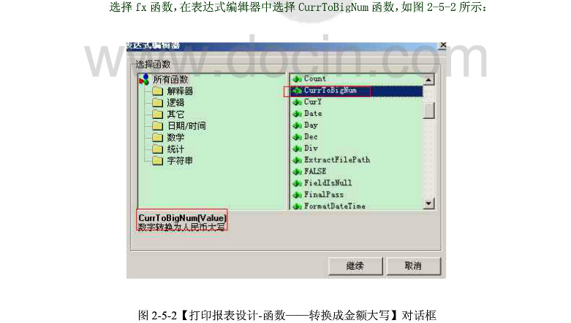Click the scrollbar up arrow
The image size is (571, 323).
428,79
